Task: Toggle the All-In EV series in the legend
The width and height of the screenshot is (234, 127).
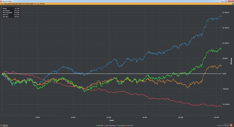Action: click(130, 126)
